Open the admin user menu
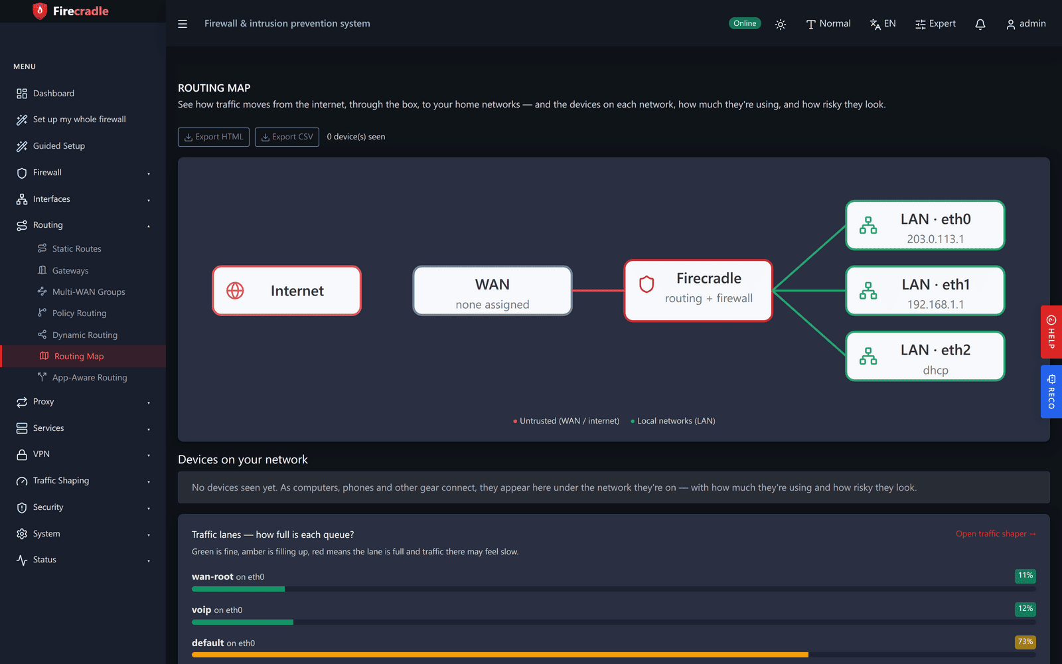 [x=1026, y=24]
